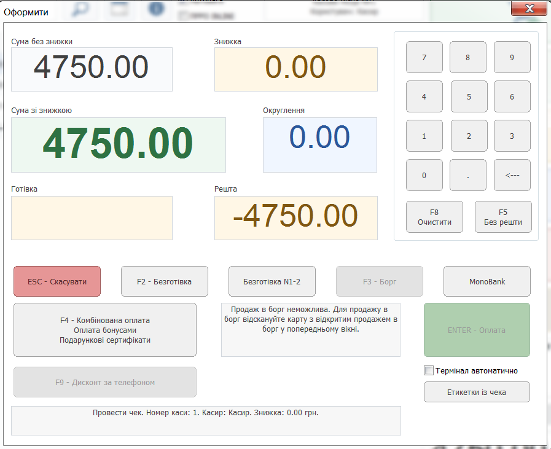
Task: Click the 'Знижка' discount value field
Action: click(x=296, y=69)
